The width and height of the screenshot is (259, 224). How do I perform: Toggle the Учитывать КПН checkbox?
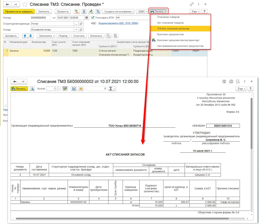pos(93,18)
